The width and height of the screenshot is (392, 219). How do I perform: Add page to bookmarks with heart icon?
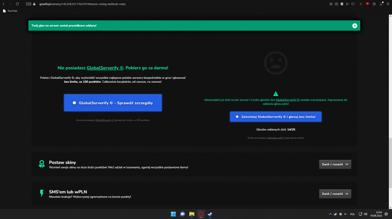353,4
